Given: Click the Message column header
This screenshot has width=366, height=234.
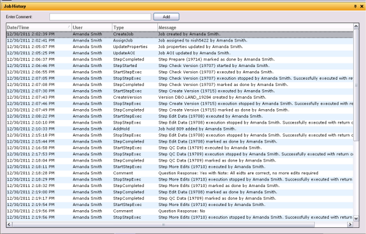Looking at the screenshot, I should click(256, 27).
